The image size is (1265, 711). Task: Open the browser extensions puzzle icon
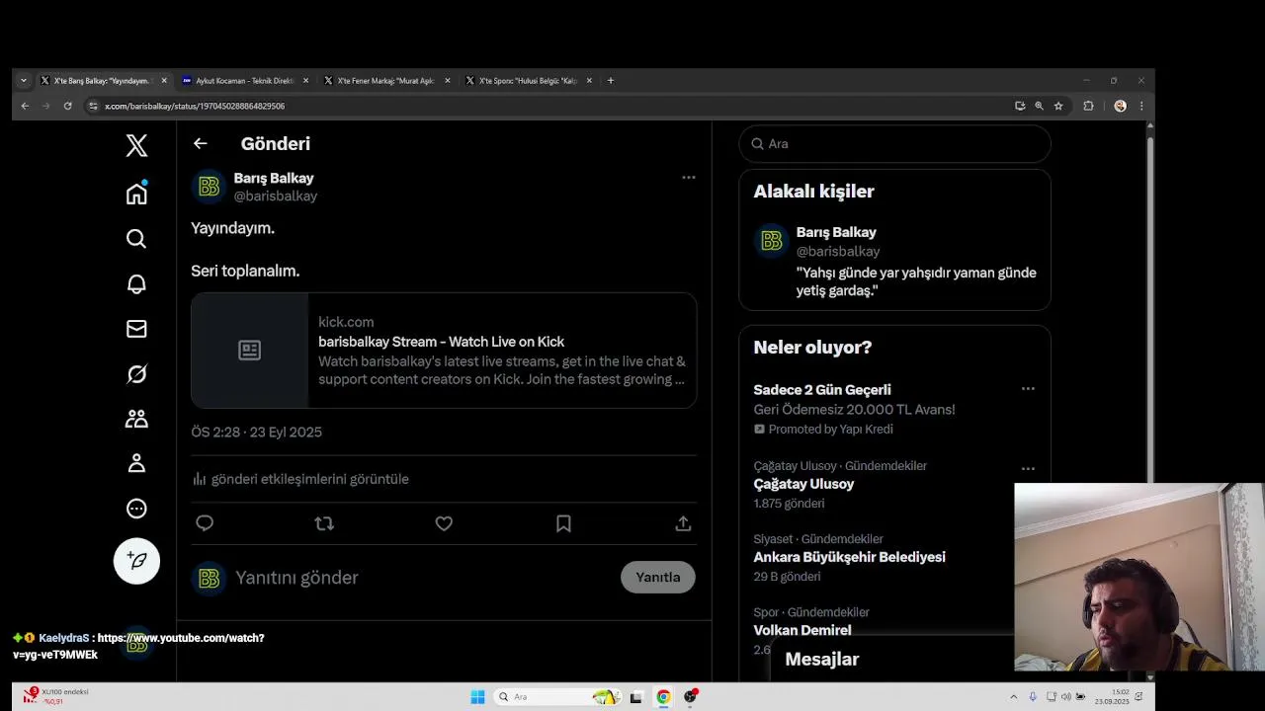pyautogui.click(x=1088, y=106)
